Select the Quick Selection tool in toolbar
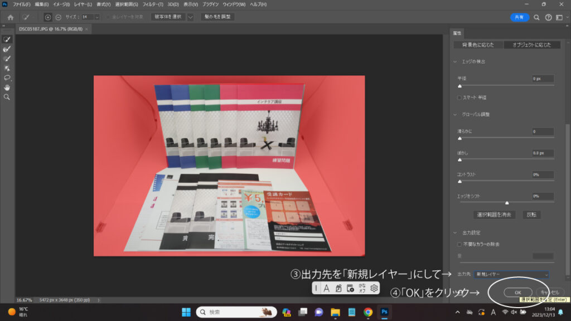Image resolution: width=571 pixels, height=321 pixels. pos(7,40)
